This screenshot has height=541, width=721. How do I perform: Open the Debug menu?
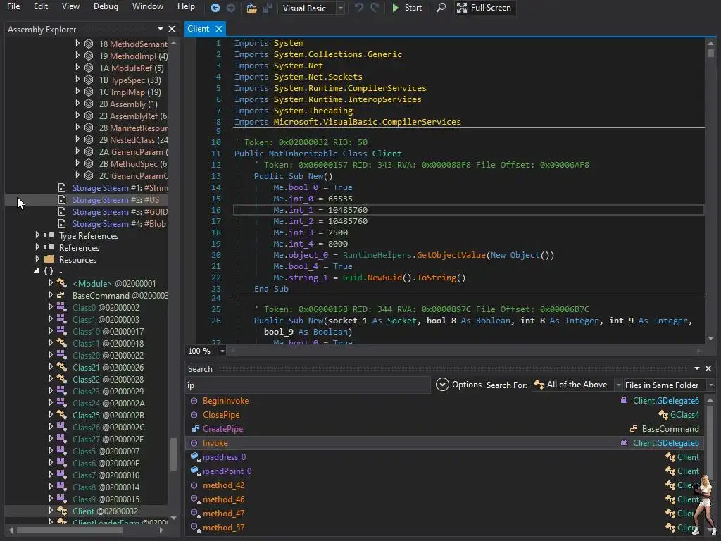click(x=106, y=6)
